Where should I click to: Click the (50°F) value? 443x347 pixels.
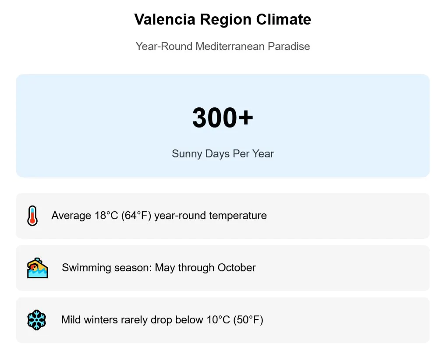248,320
